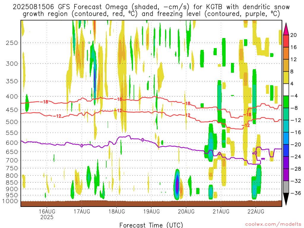Image resolution: width=304 pixels, height=228 pixels.
Task: Select the 700 pressure level label
Action: [12, 160]
